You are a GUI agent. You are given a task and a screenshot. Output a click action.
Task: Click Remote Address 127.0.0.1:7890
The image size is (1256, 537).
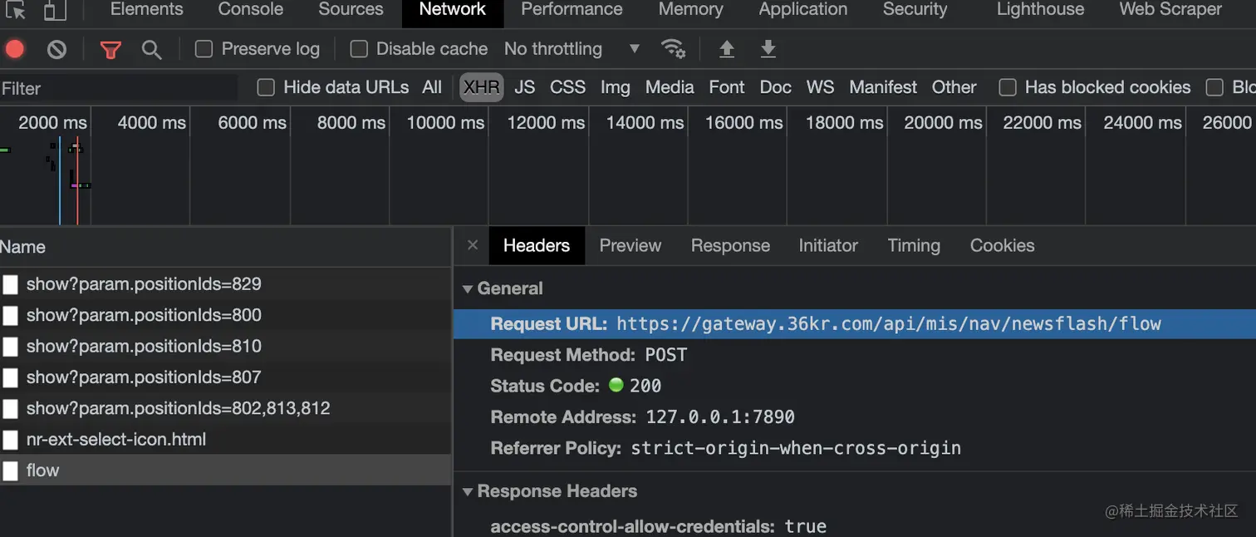720,417
